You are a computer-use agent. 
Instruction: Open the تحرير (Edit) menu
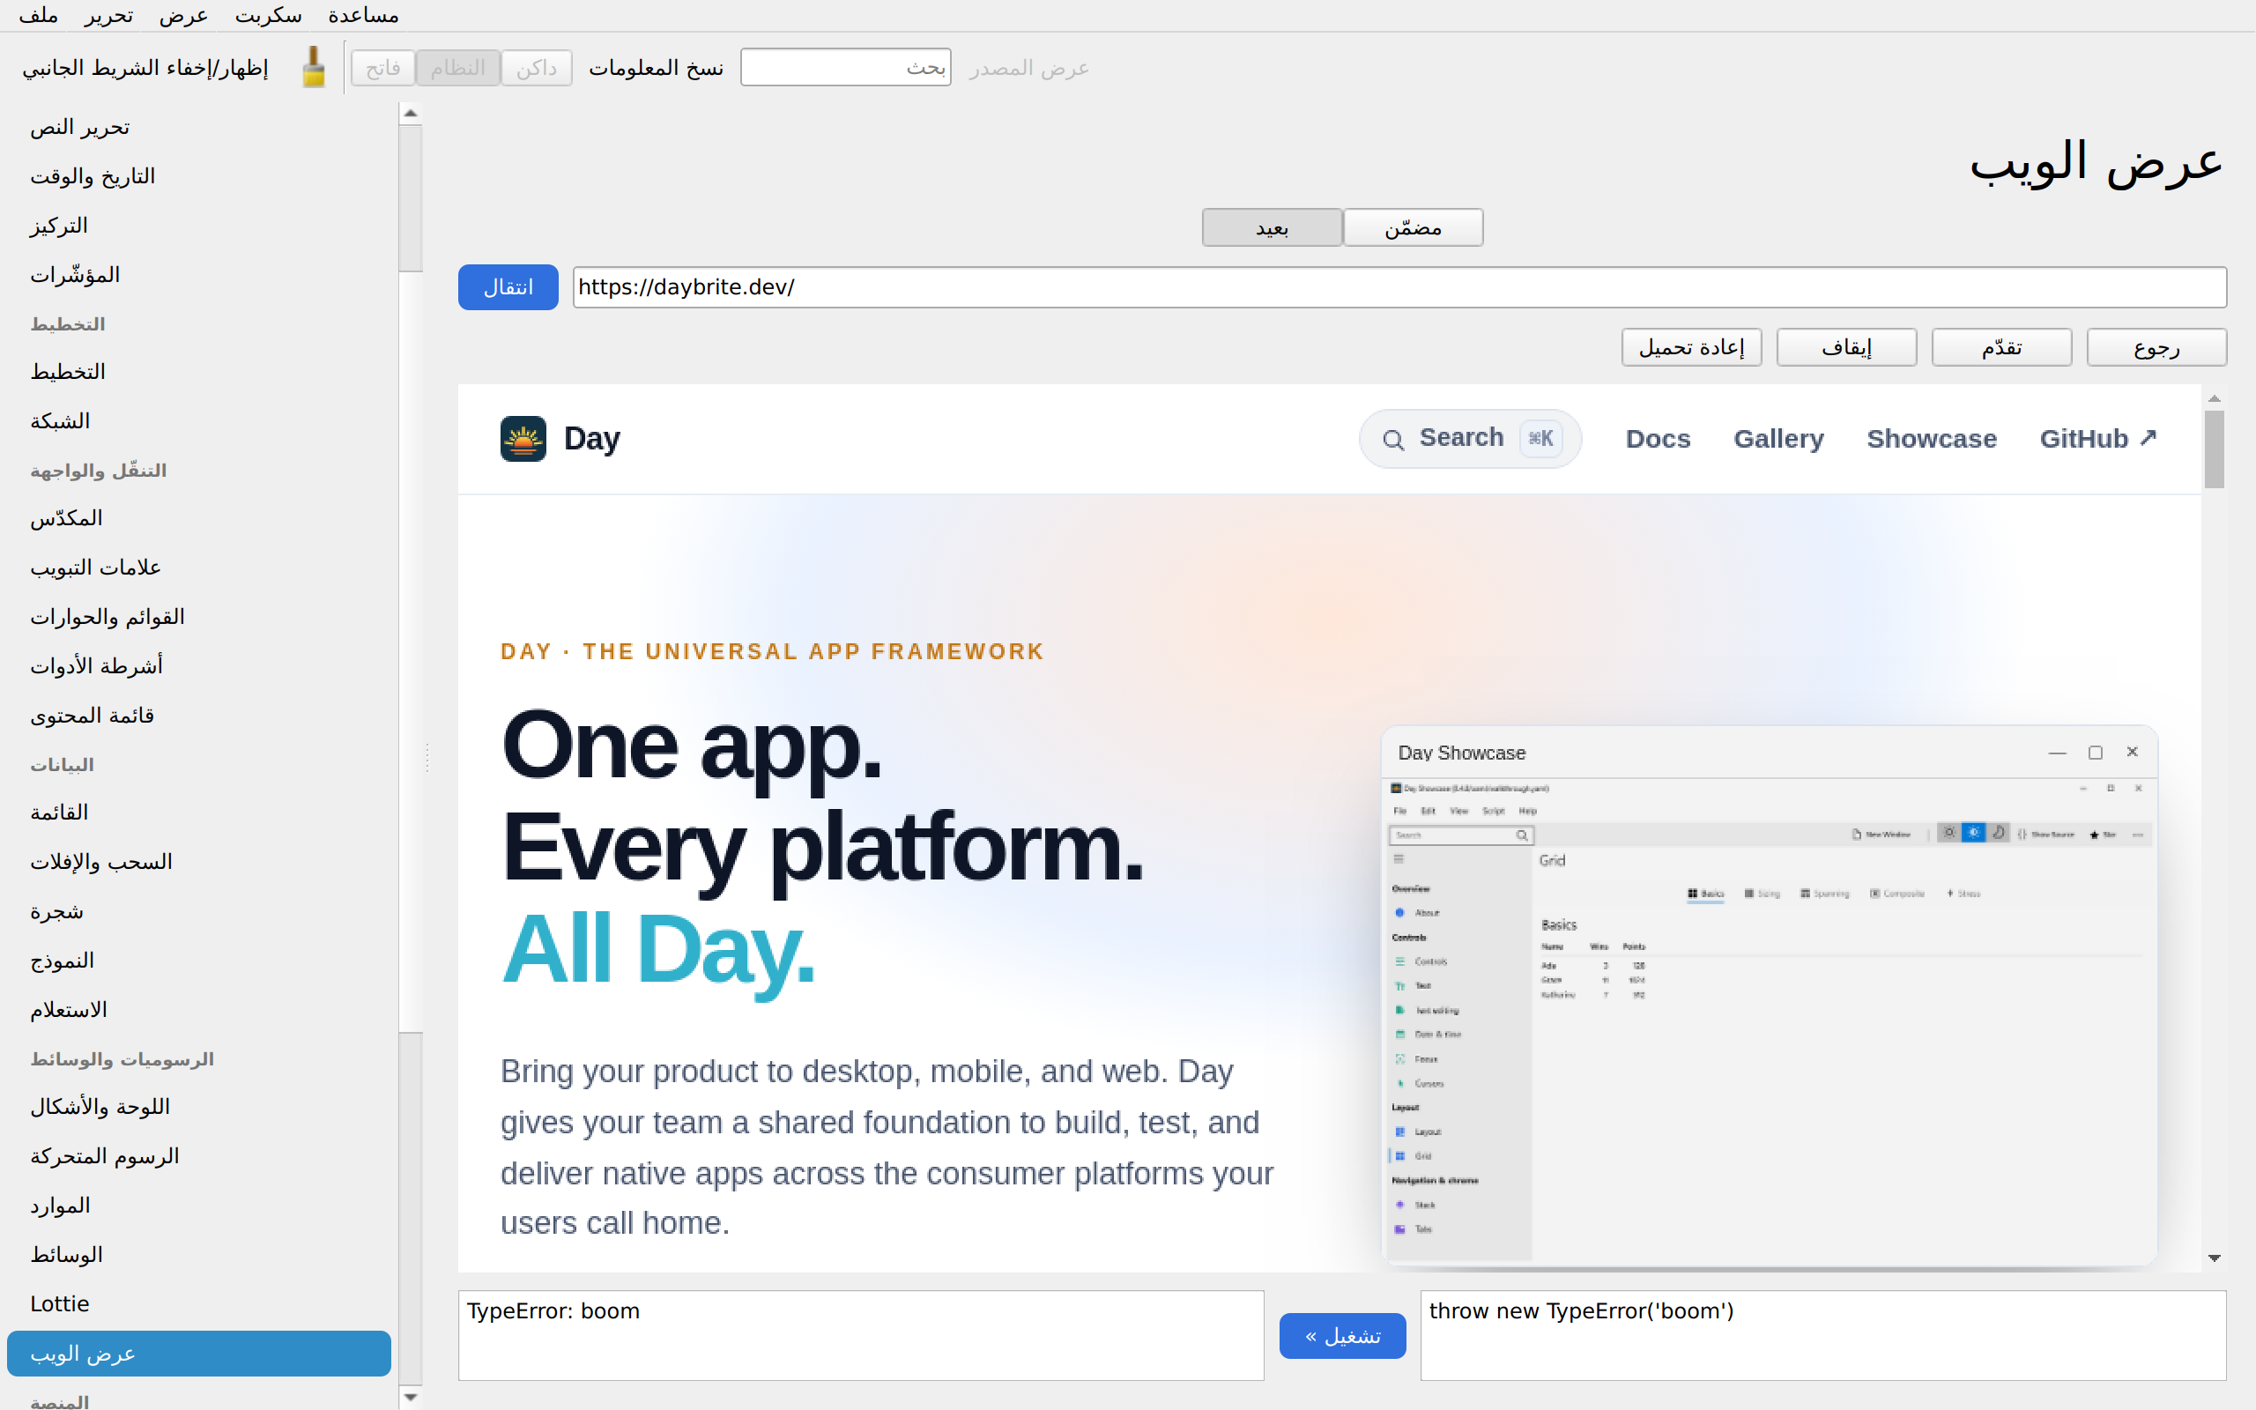[x=108, y=16]
